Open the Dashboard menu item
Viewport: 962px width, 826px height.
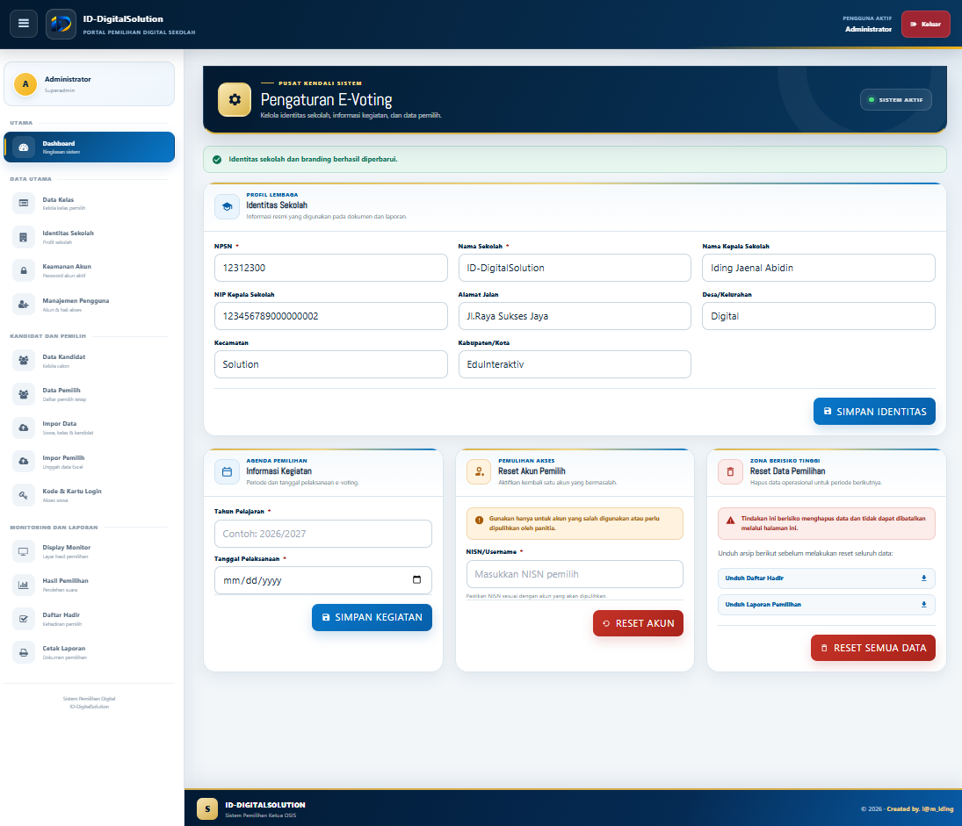click(x=90, y=147)
